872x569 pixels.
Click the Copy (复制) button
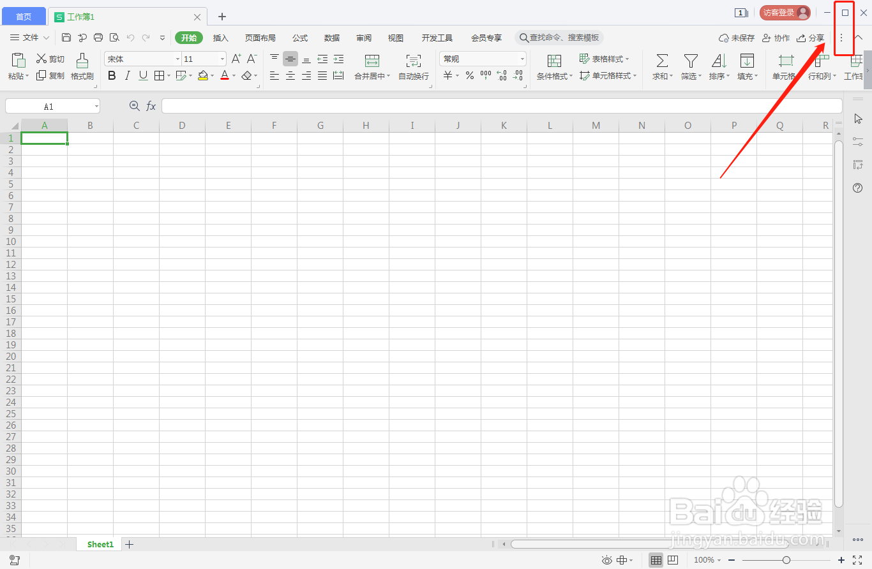pos(50,75)
